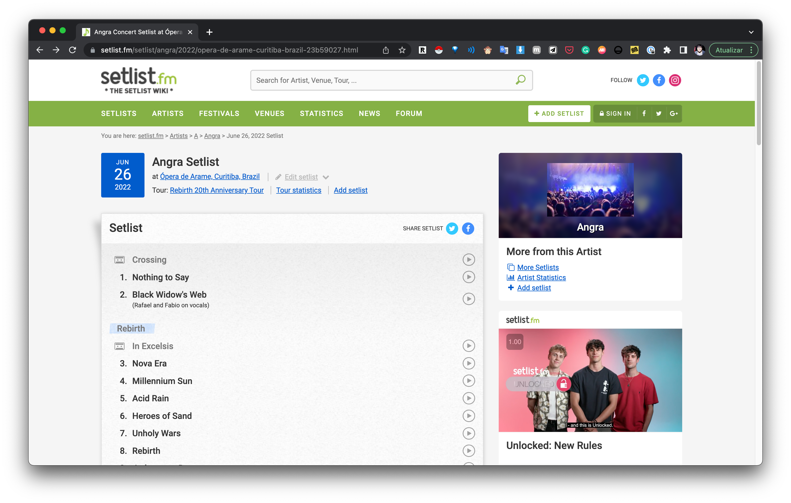Image resolution: width=791 pixels, height=503 pixels.
Task: Click the page vertical scrollbar
Action: tap(758, 103)
